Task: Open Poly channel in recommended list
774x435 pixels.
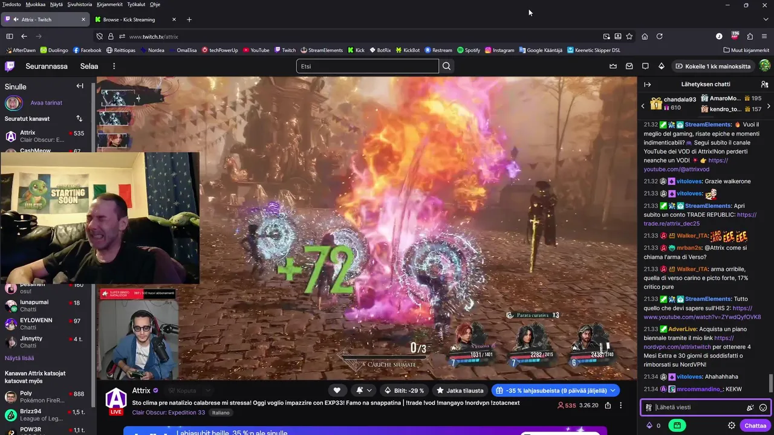Action: coord(45,397)
